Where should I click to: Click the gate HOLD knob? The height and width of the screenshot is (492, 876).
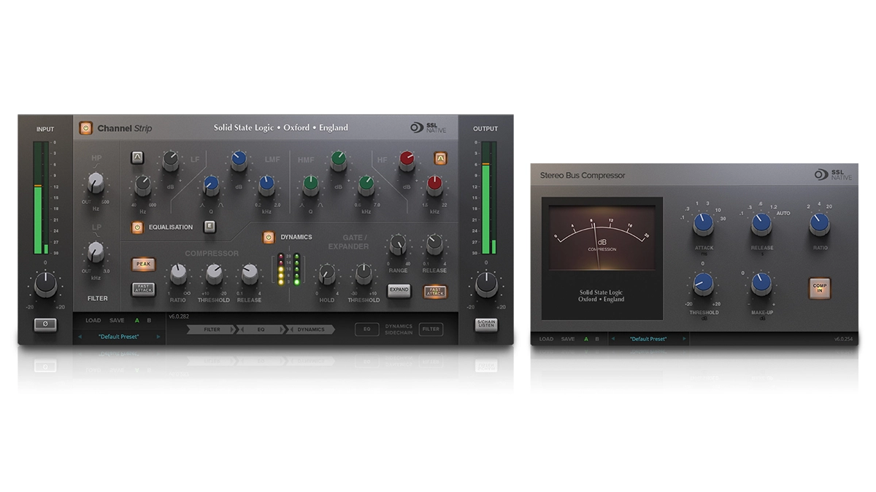(x=327, y=274)
